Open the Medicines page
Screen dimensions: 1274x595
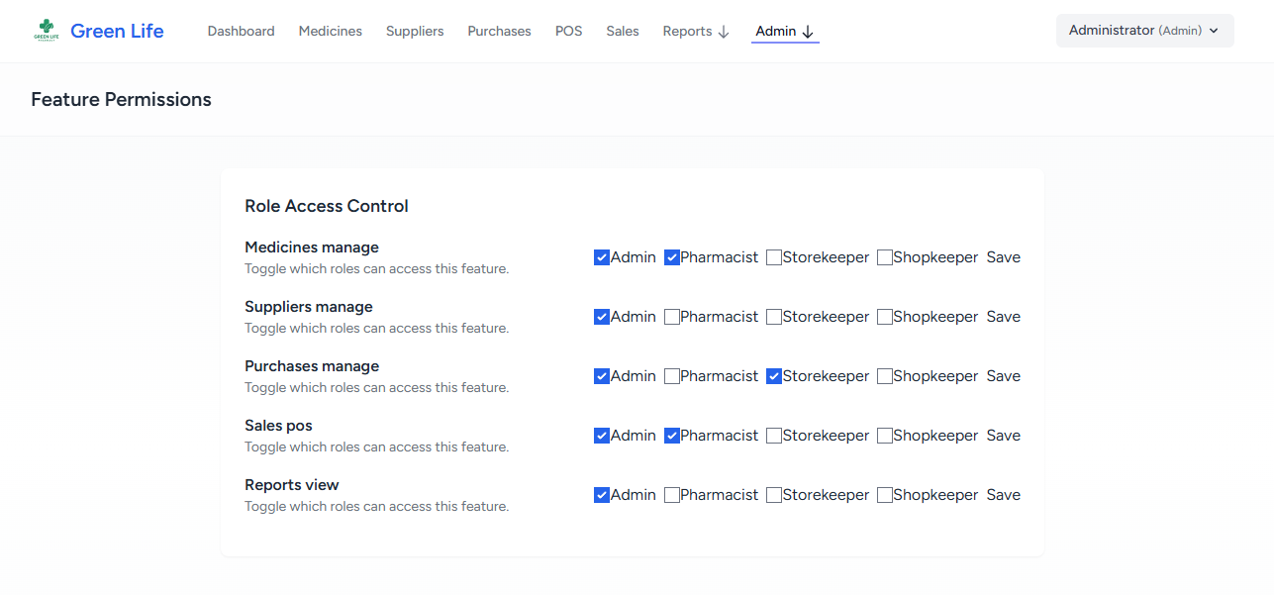coord(330,31)
